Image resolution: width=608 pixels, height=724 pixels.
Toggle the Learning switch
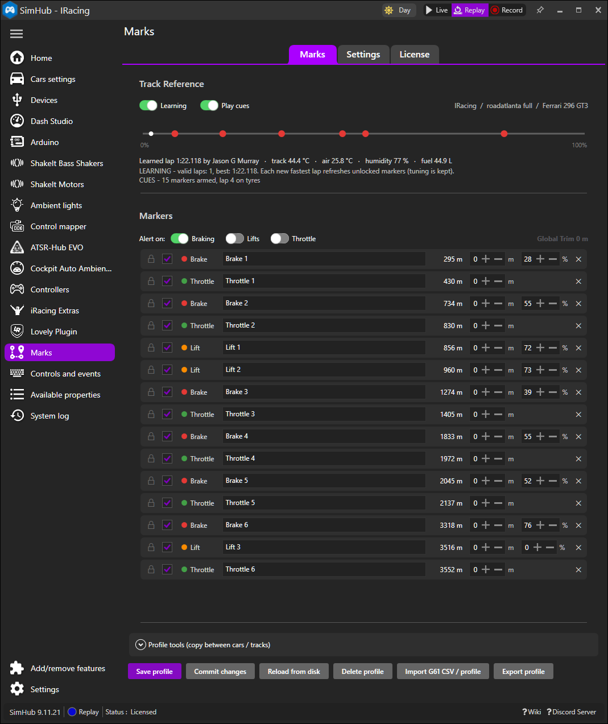[x=148, y=106]
